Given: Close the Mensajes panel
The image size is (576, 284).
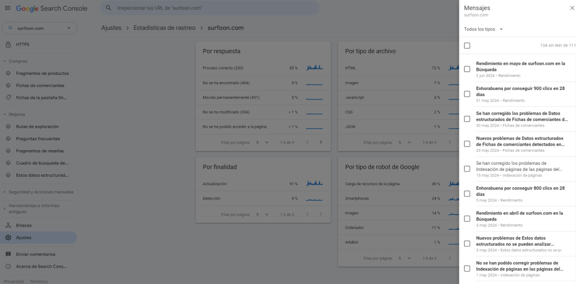Looking at the screenshot, I should [565, 8].
